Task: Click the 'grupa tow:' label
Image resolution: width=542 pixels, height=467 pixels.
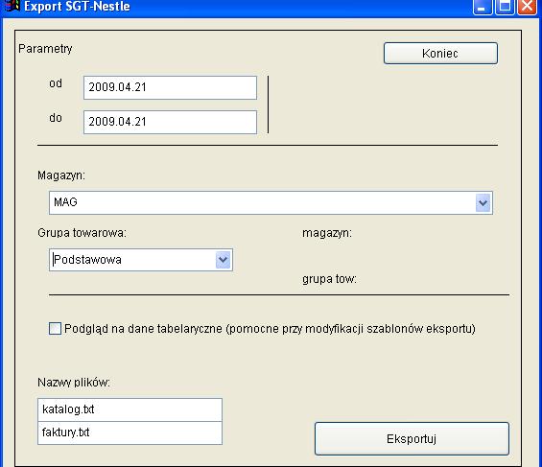Action: pyautogui.click(x=329, y=279)
